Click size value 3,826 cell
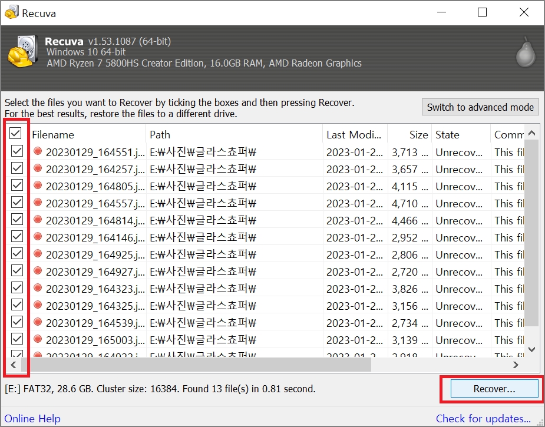 pyautogui.click(x=410, y=289)
